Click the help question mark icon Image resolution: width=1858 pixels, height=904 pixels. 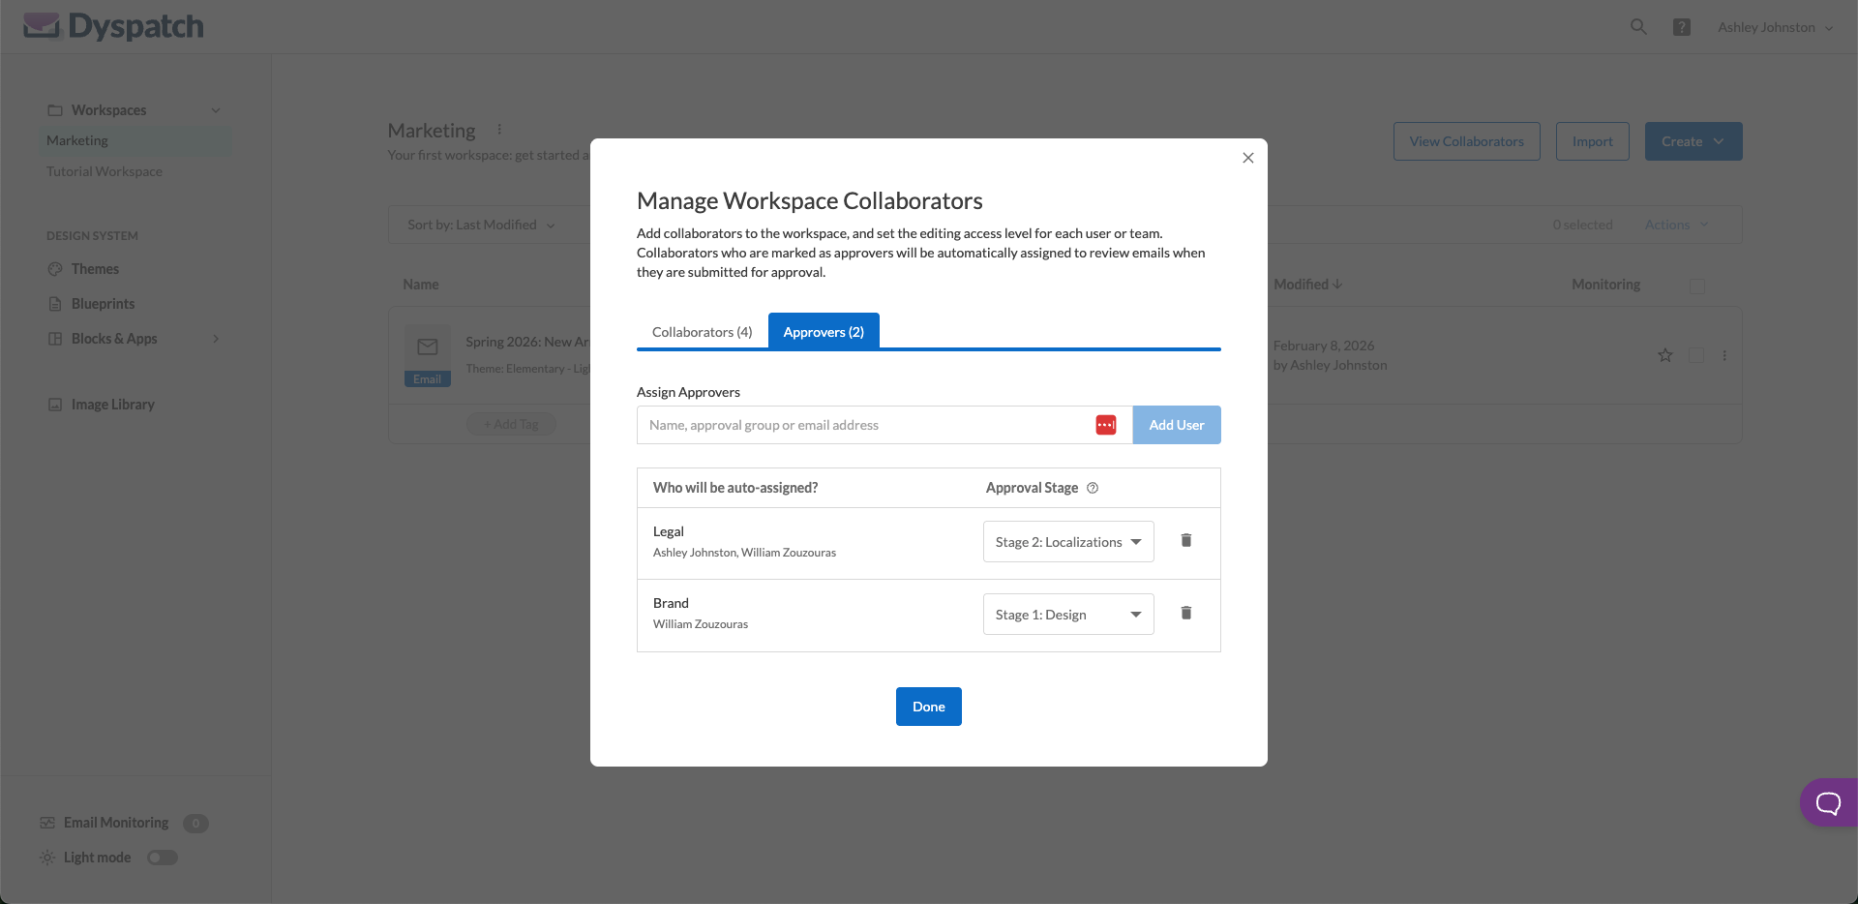[1682, 26]
